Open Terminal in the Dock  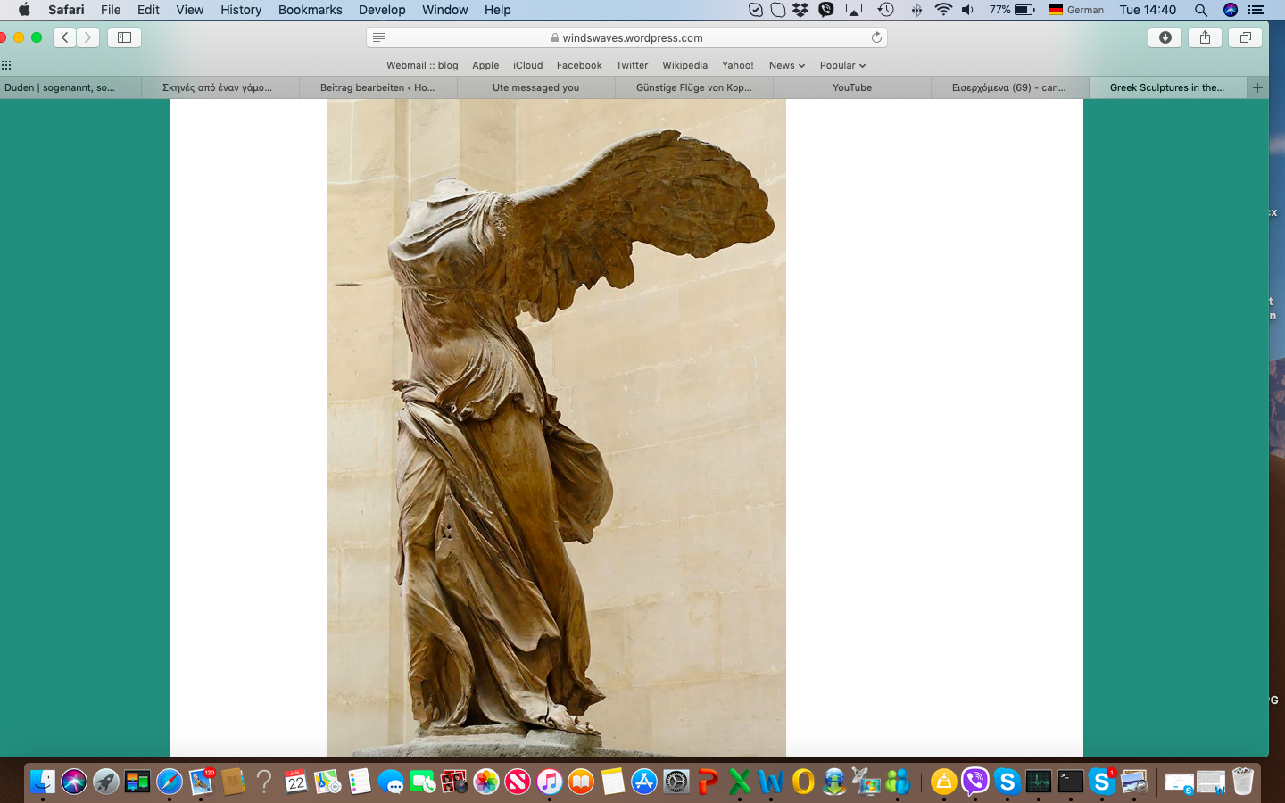[x=1070, y=782]
